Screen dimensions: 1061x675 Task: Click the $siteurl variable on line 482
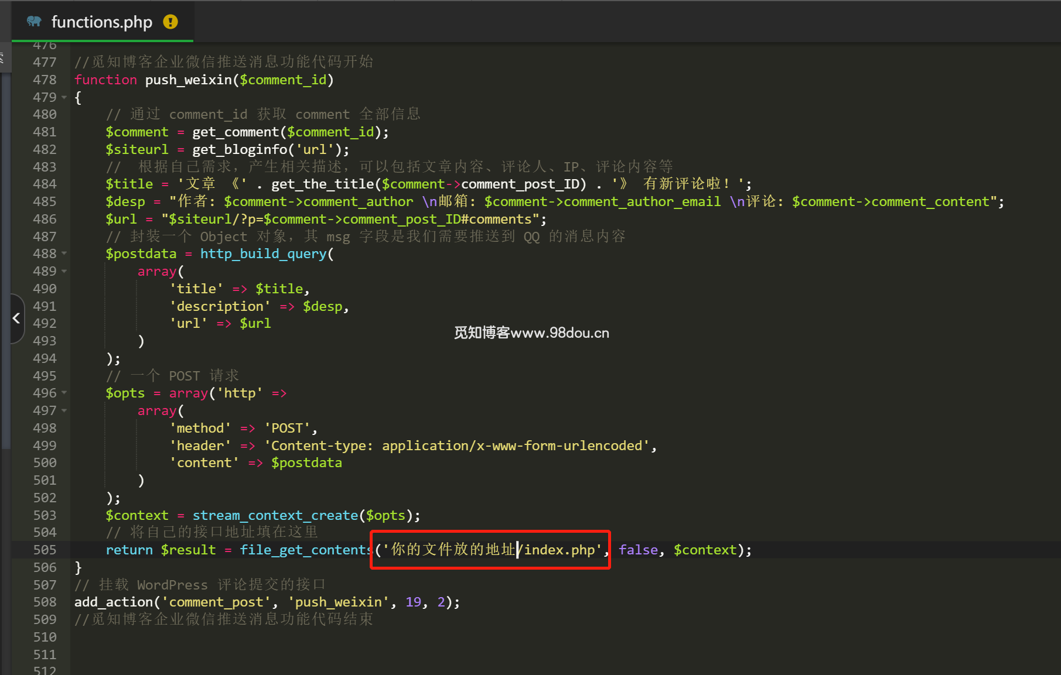137,150
